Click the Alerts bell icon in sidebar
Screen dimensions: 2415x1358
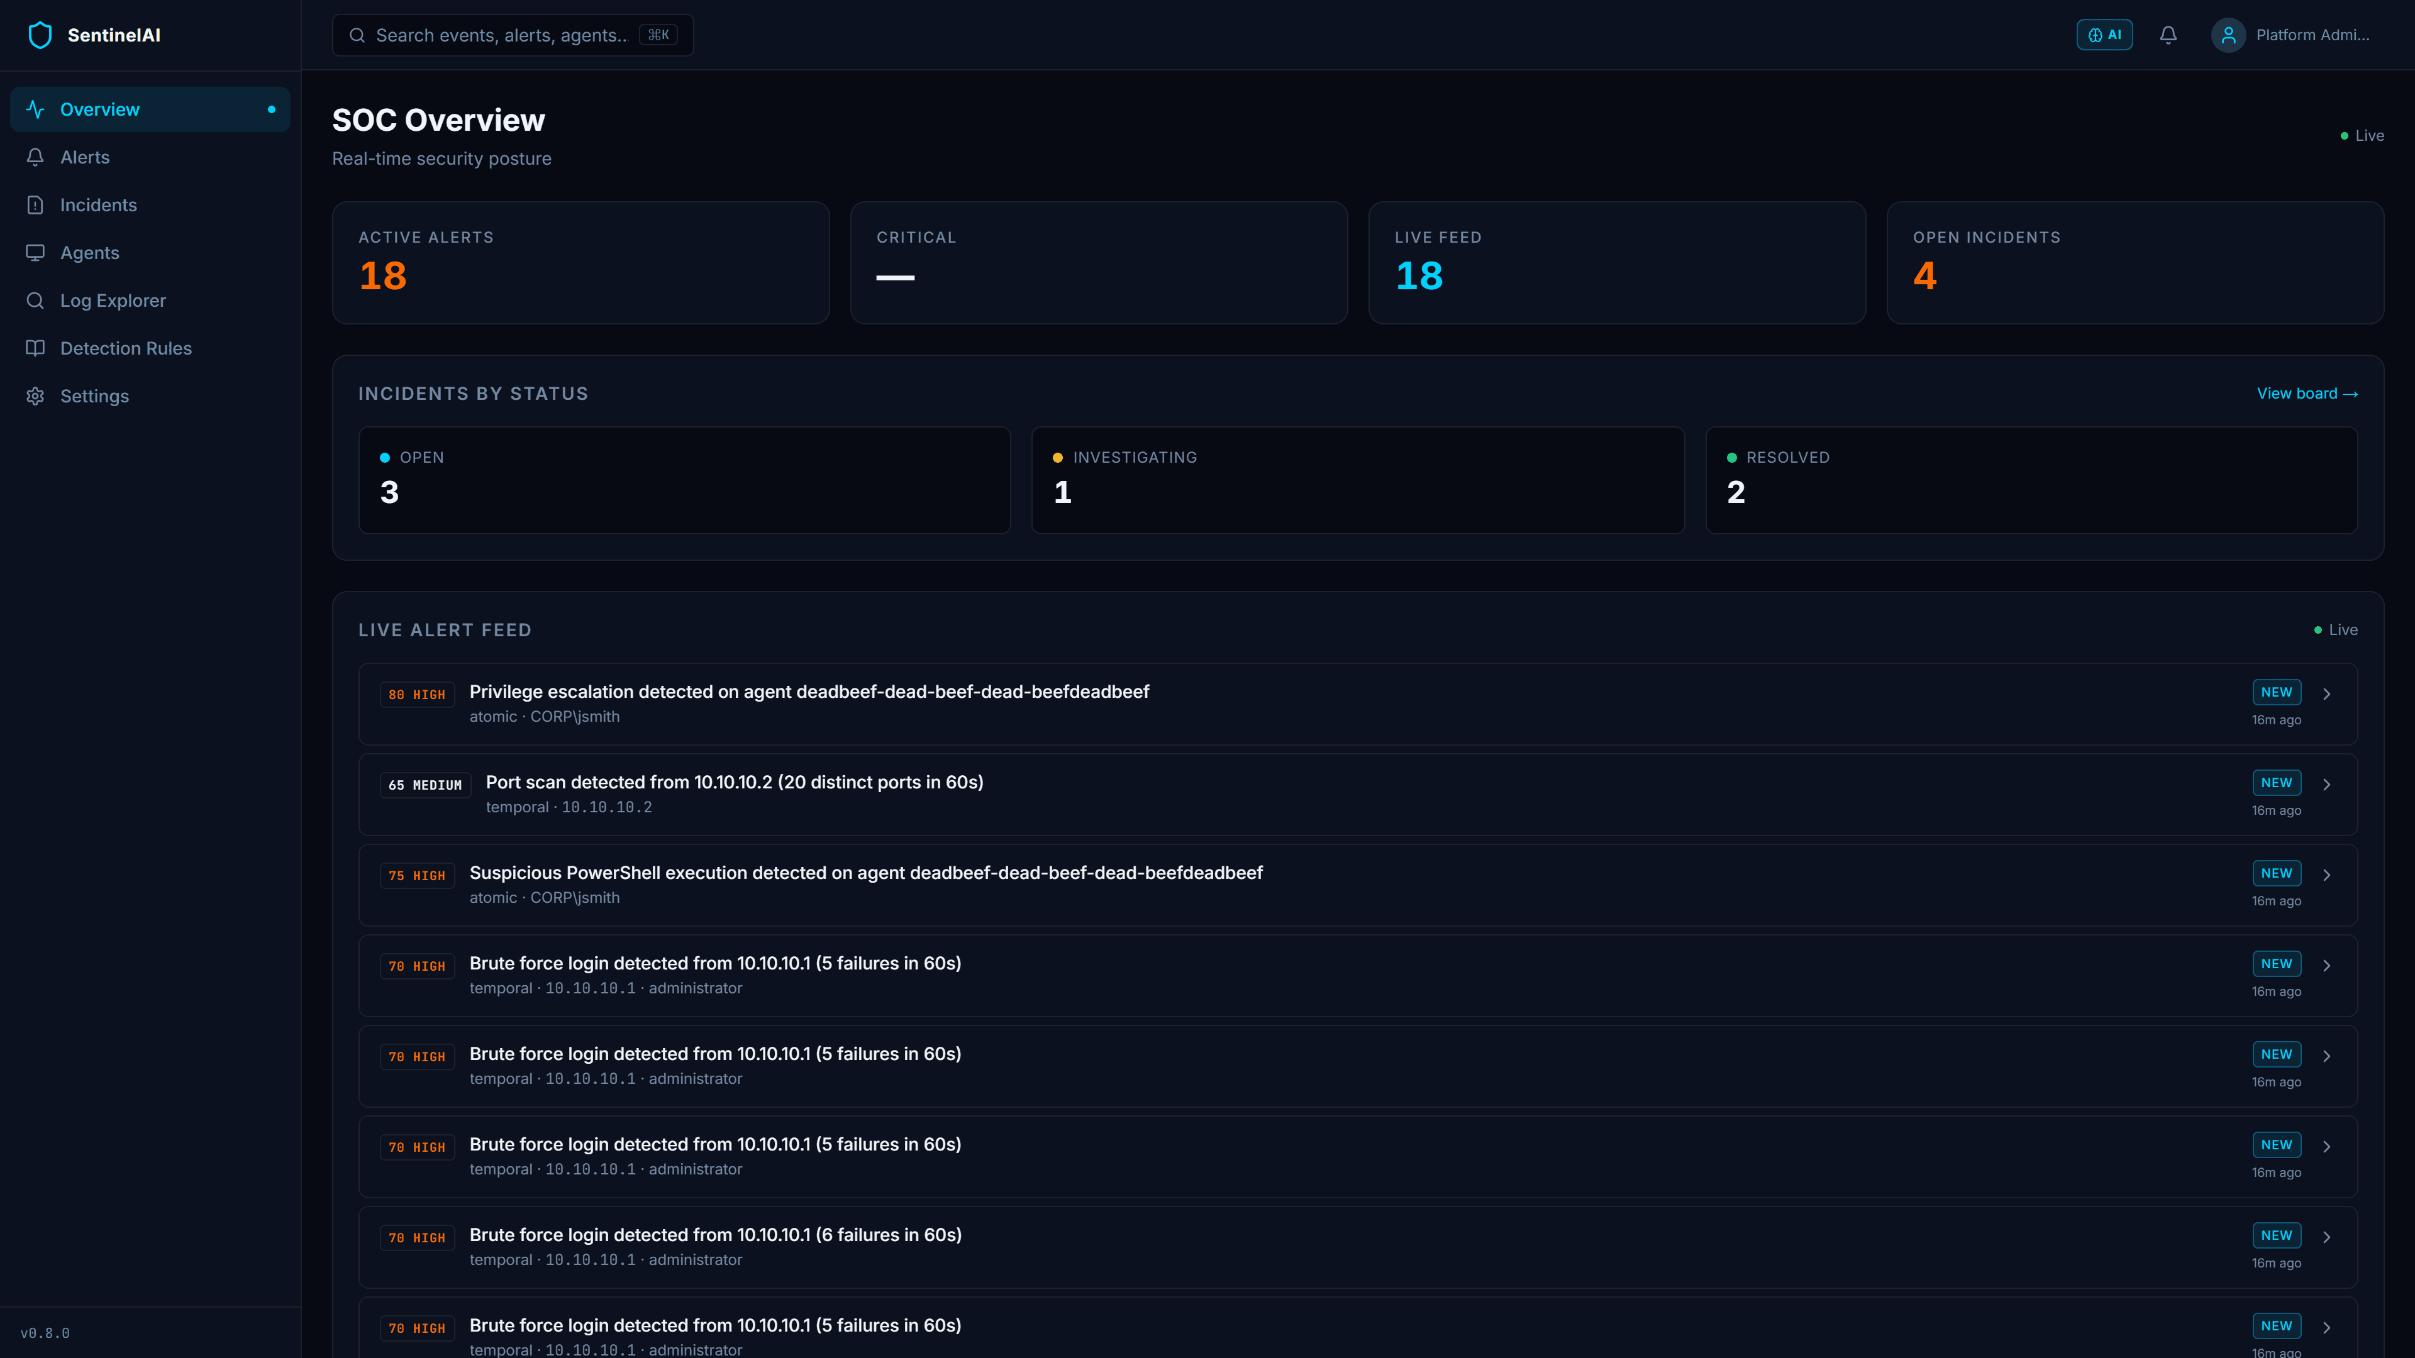(36, 157)
